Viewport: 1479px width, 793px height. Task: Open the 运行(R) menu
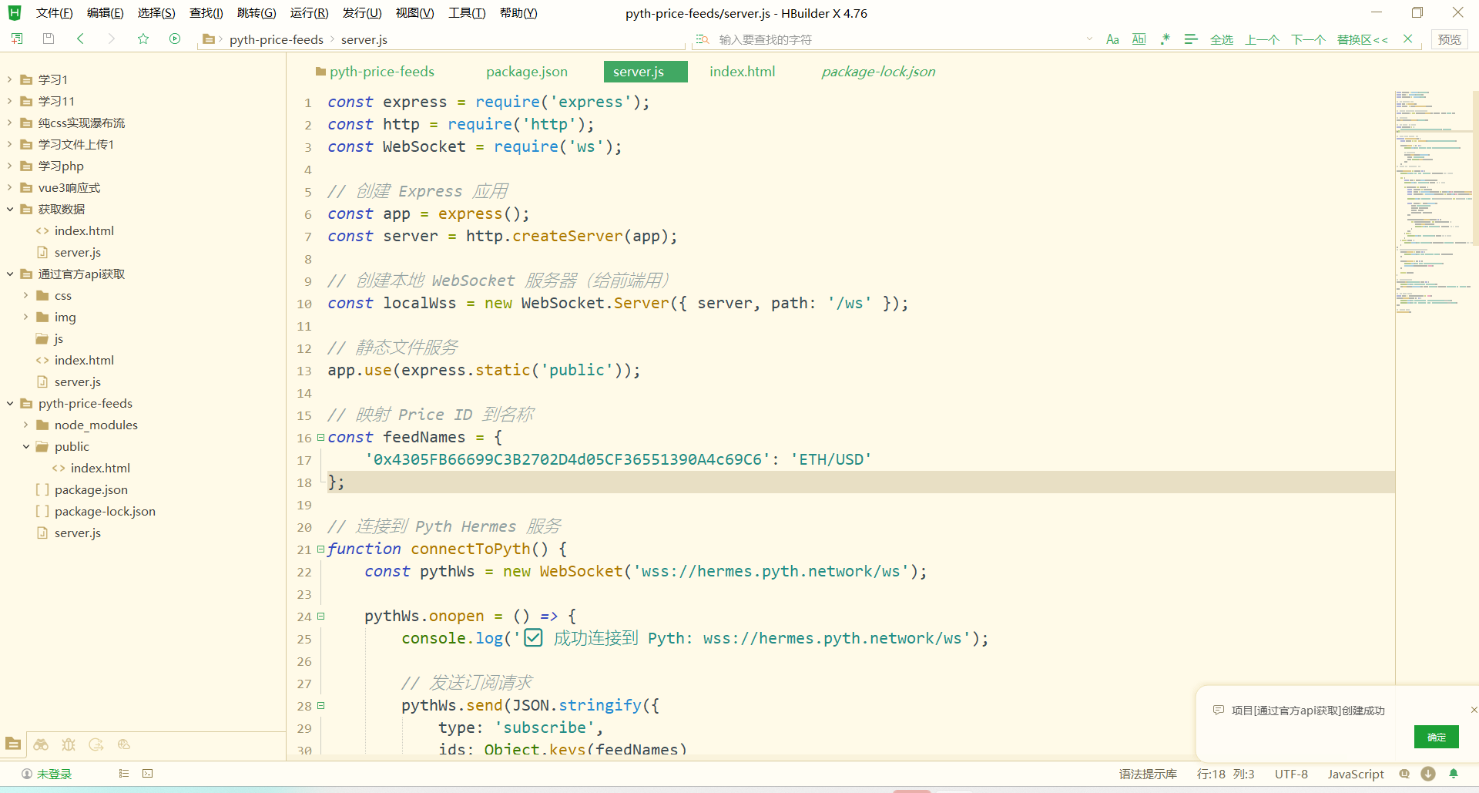(309, 13)
